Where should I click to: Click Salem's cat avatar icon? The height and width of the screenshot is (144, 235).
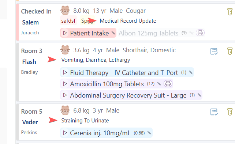[x=65, y=10]
